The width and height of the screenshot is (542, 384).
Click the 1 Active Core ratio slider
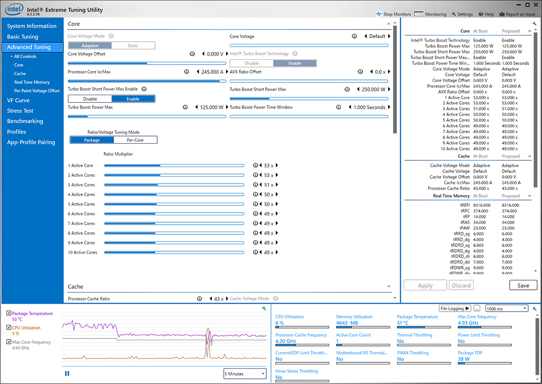tap(174, 166)
